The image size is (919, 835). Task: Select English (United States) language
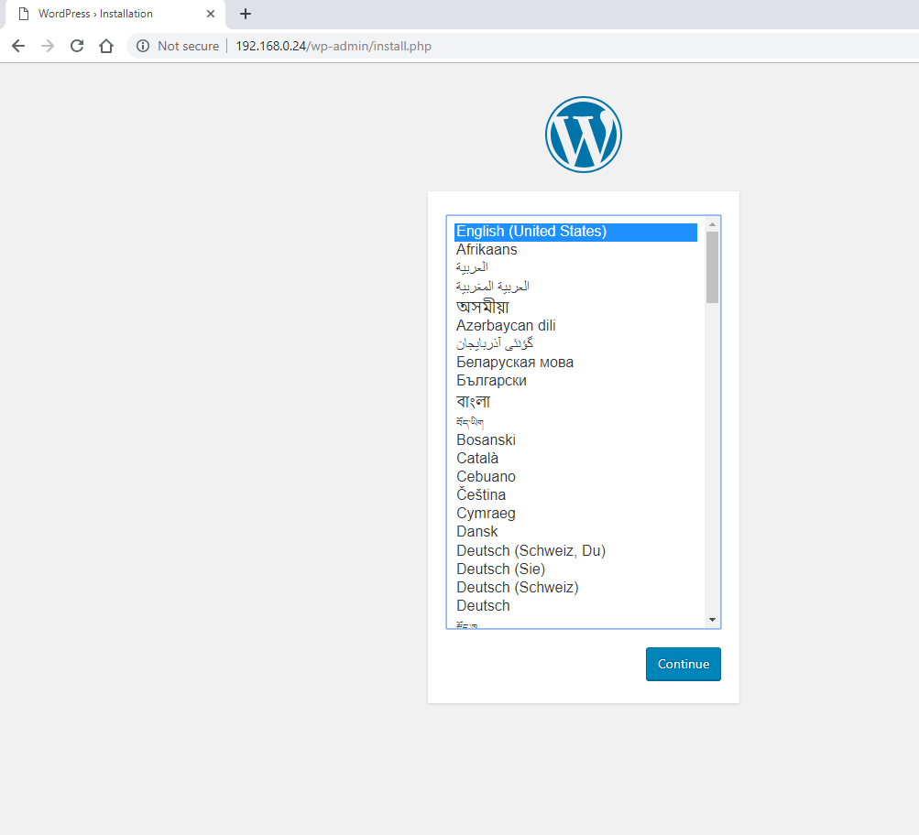pyautogui.click(x=575, y=232)
